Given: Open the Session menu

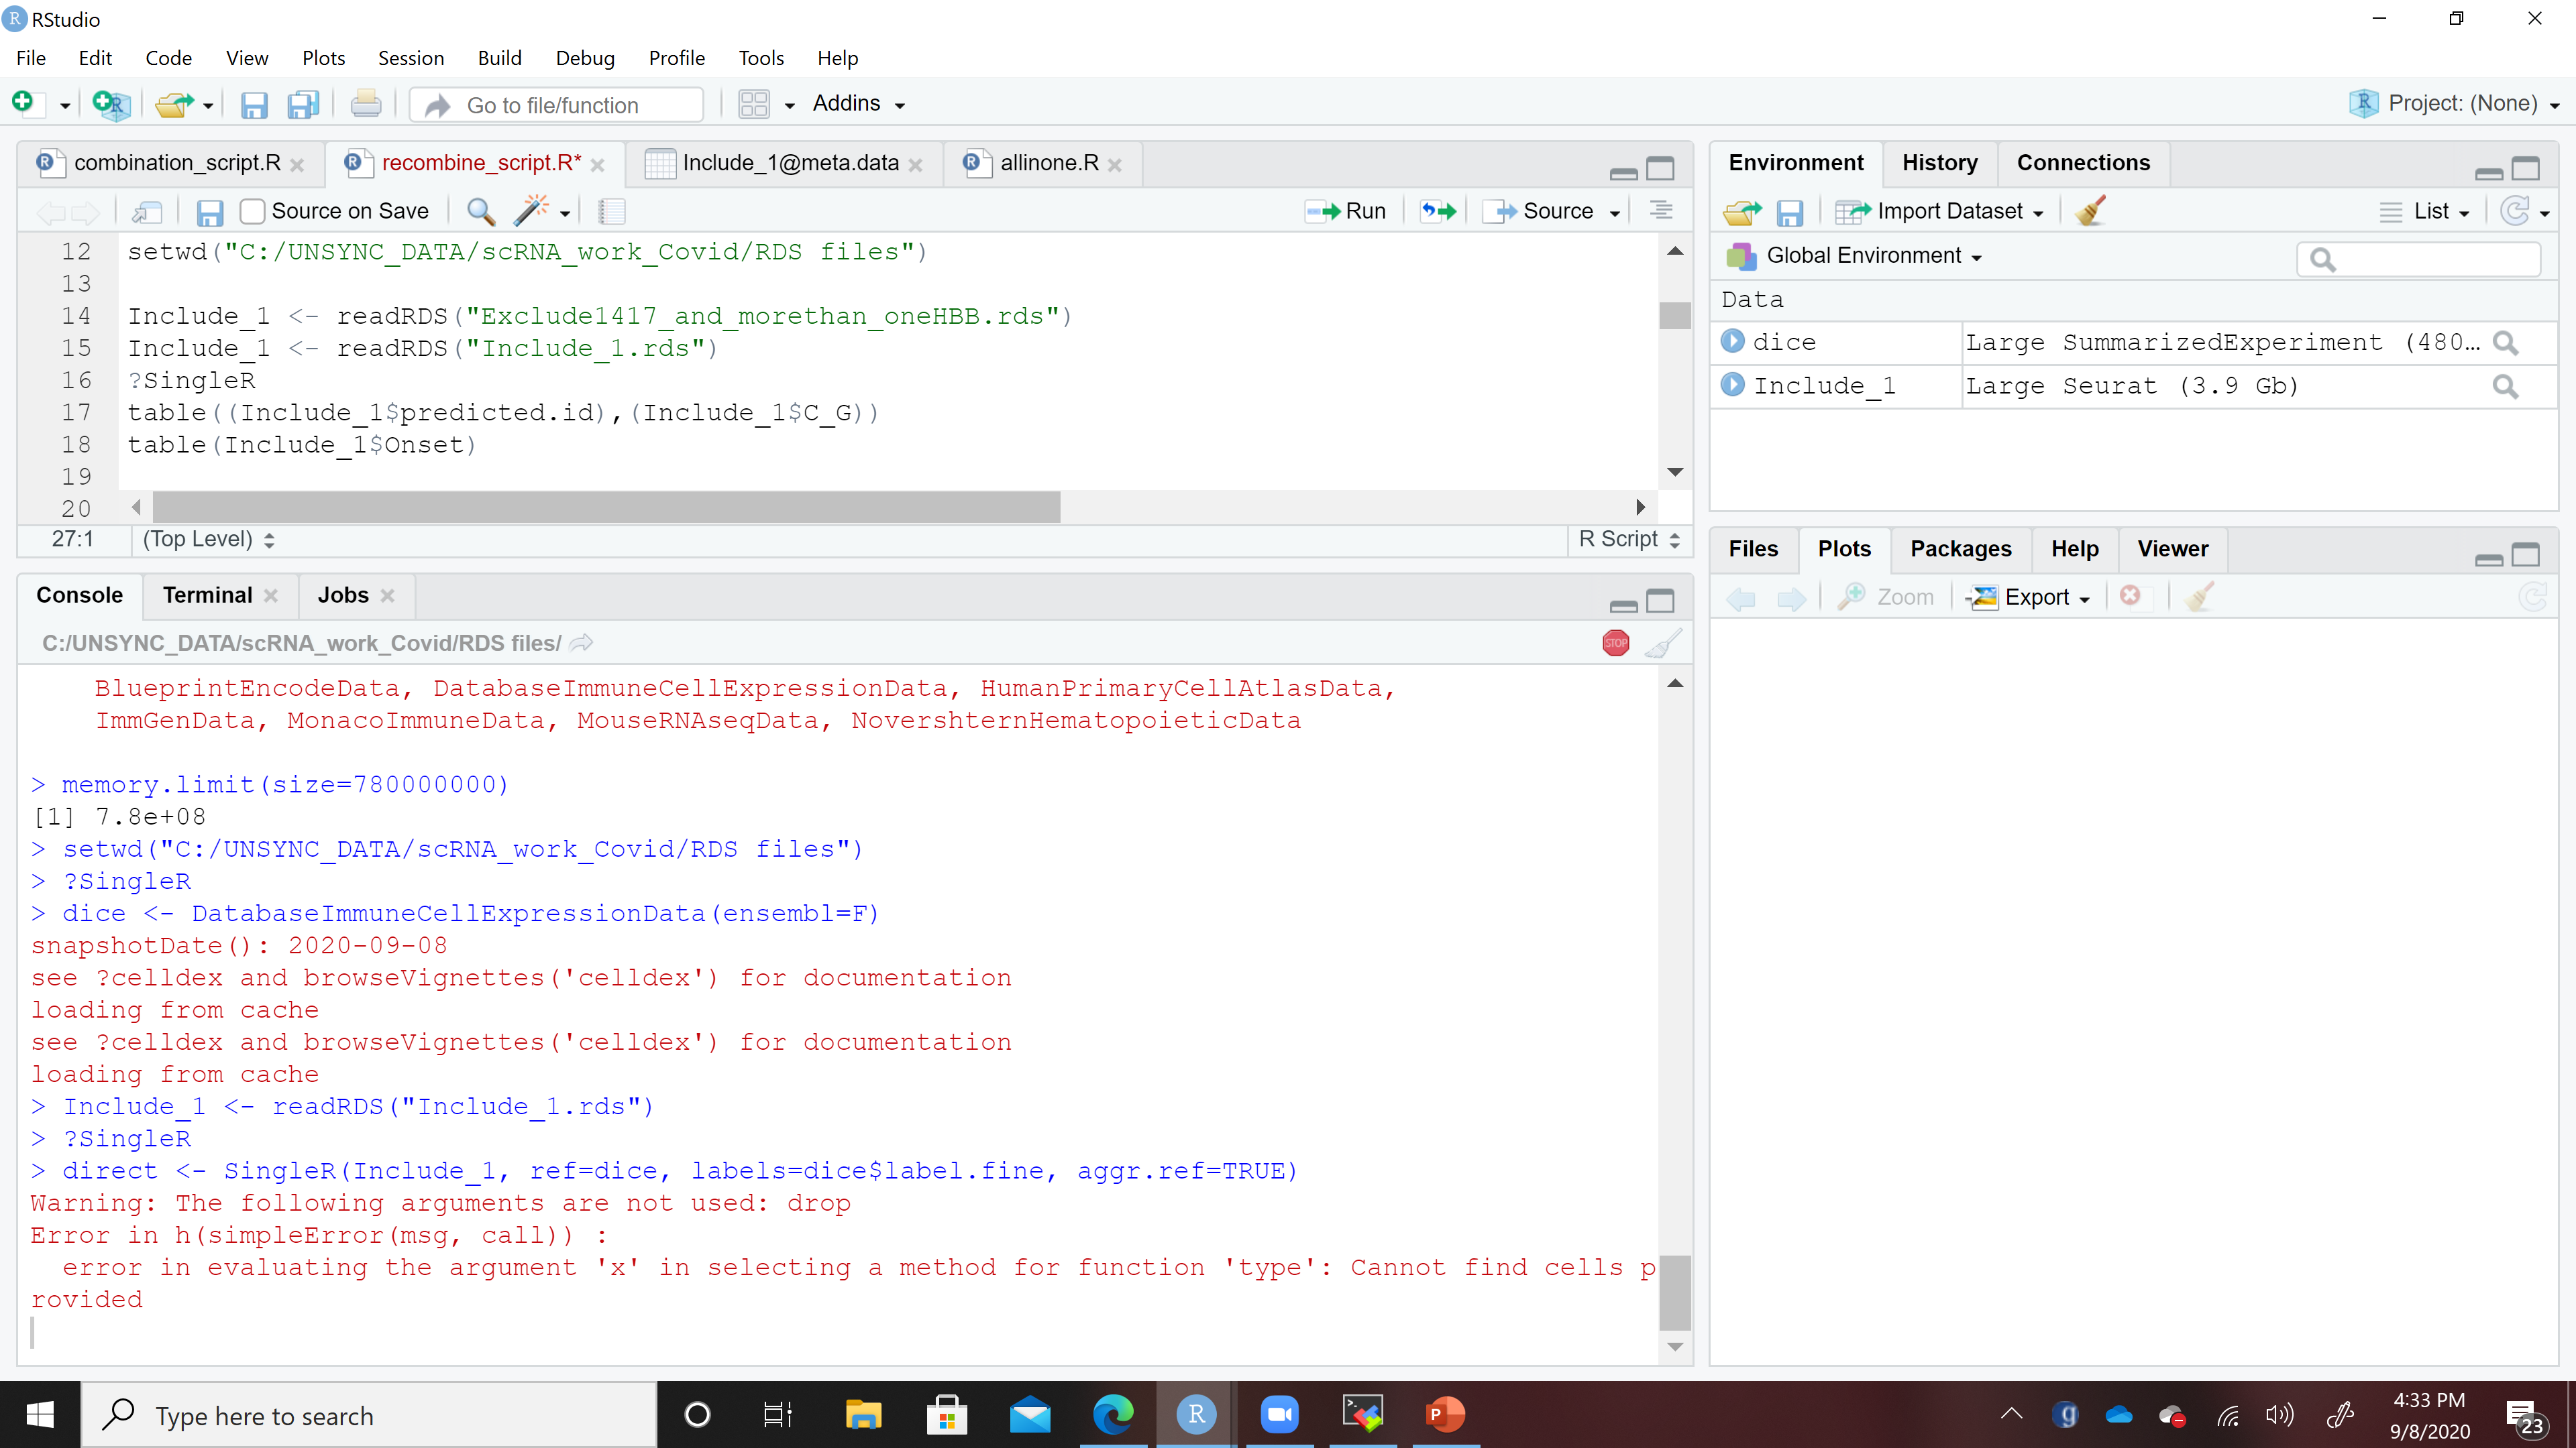Looking at the screenshot, I should 411,57.
